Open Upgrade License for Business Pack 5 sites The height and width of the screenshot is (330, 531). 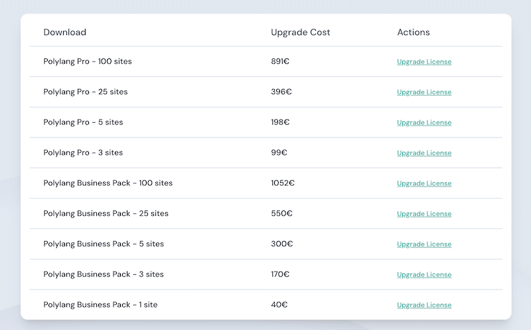424,244
